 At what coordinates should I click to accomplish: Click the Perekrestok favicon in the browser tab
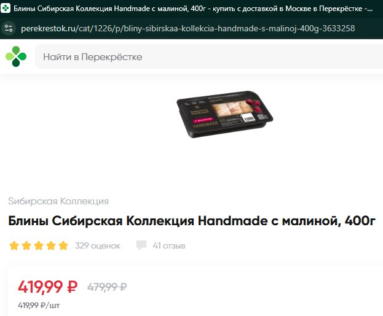tap(6, 9)
